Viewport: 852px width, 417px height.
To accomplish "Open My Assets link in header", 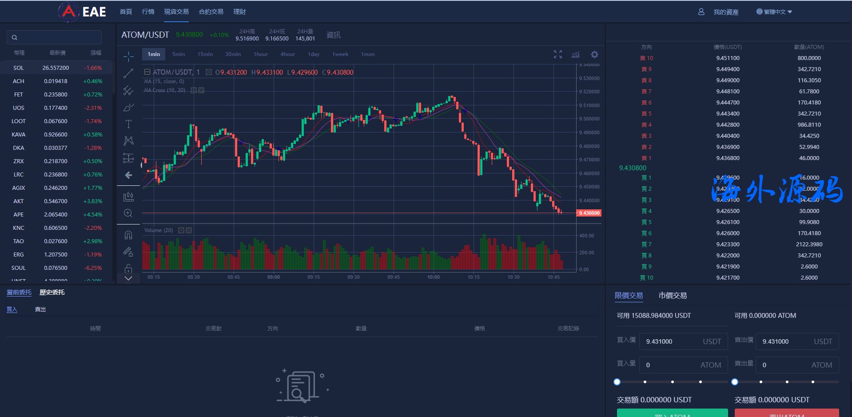I will [725, 12].
